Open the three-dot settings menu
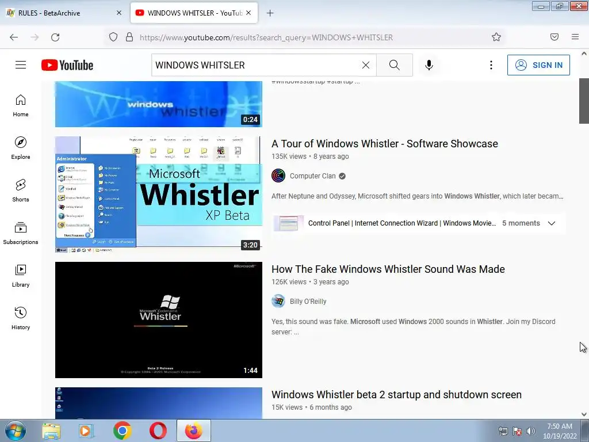 pyautogui.click(x=491, y=65)
